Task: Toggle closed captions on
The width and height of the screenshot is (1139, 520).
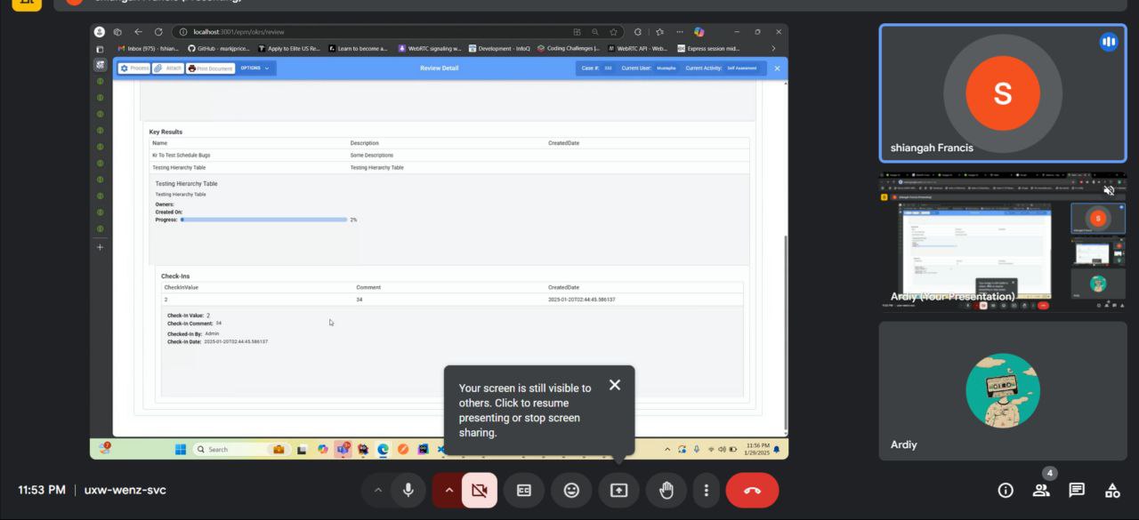Action: pyautogui.click(x=524, y=490)
